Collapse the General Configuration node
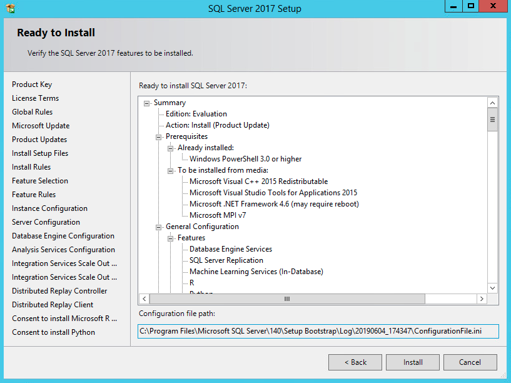Image resolution: width=511 pixels, height=383 pixels. 159,227
